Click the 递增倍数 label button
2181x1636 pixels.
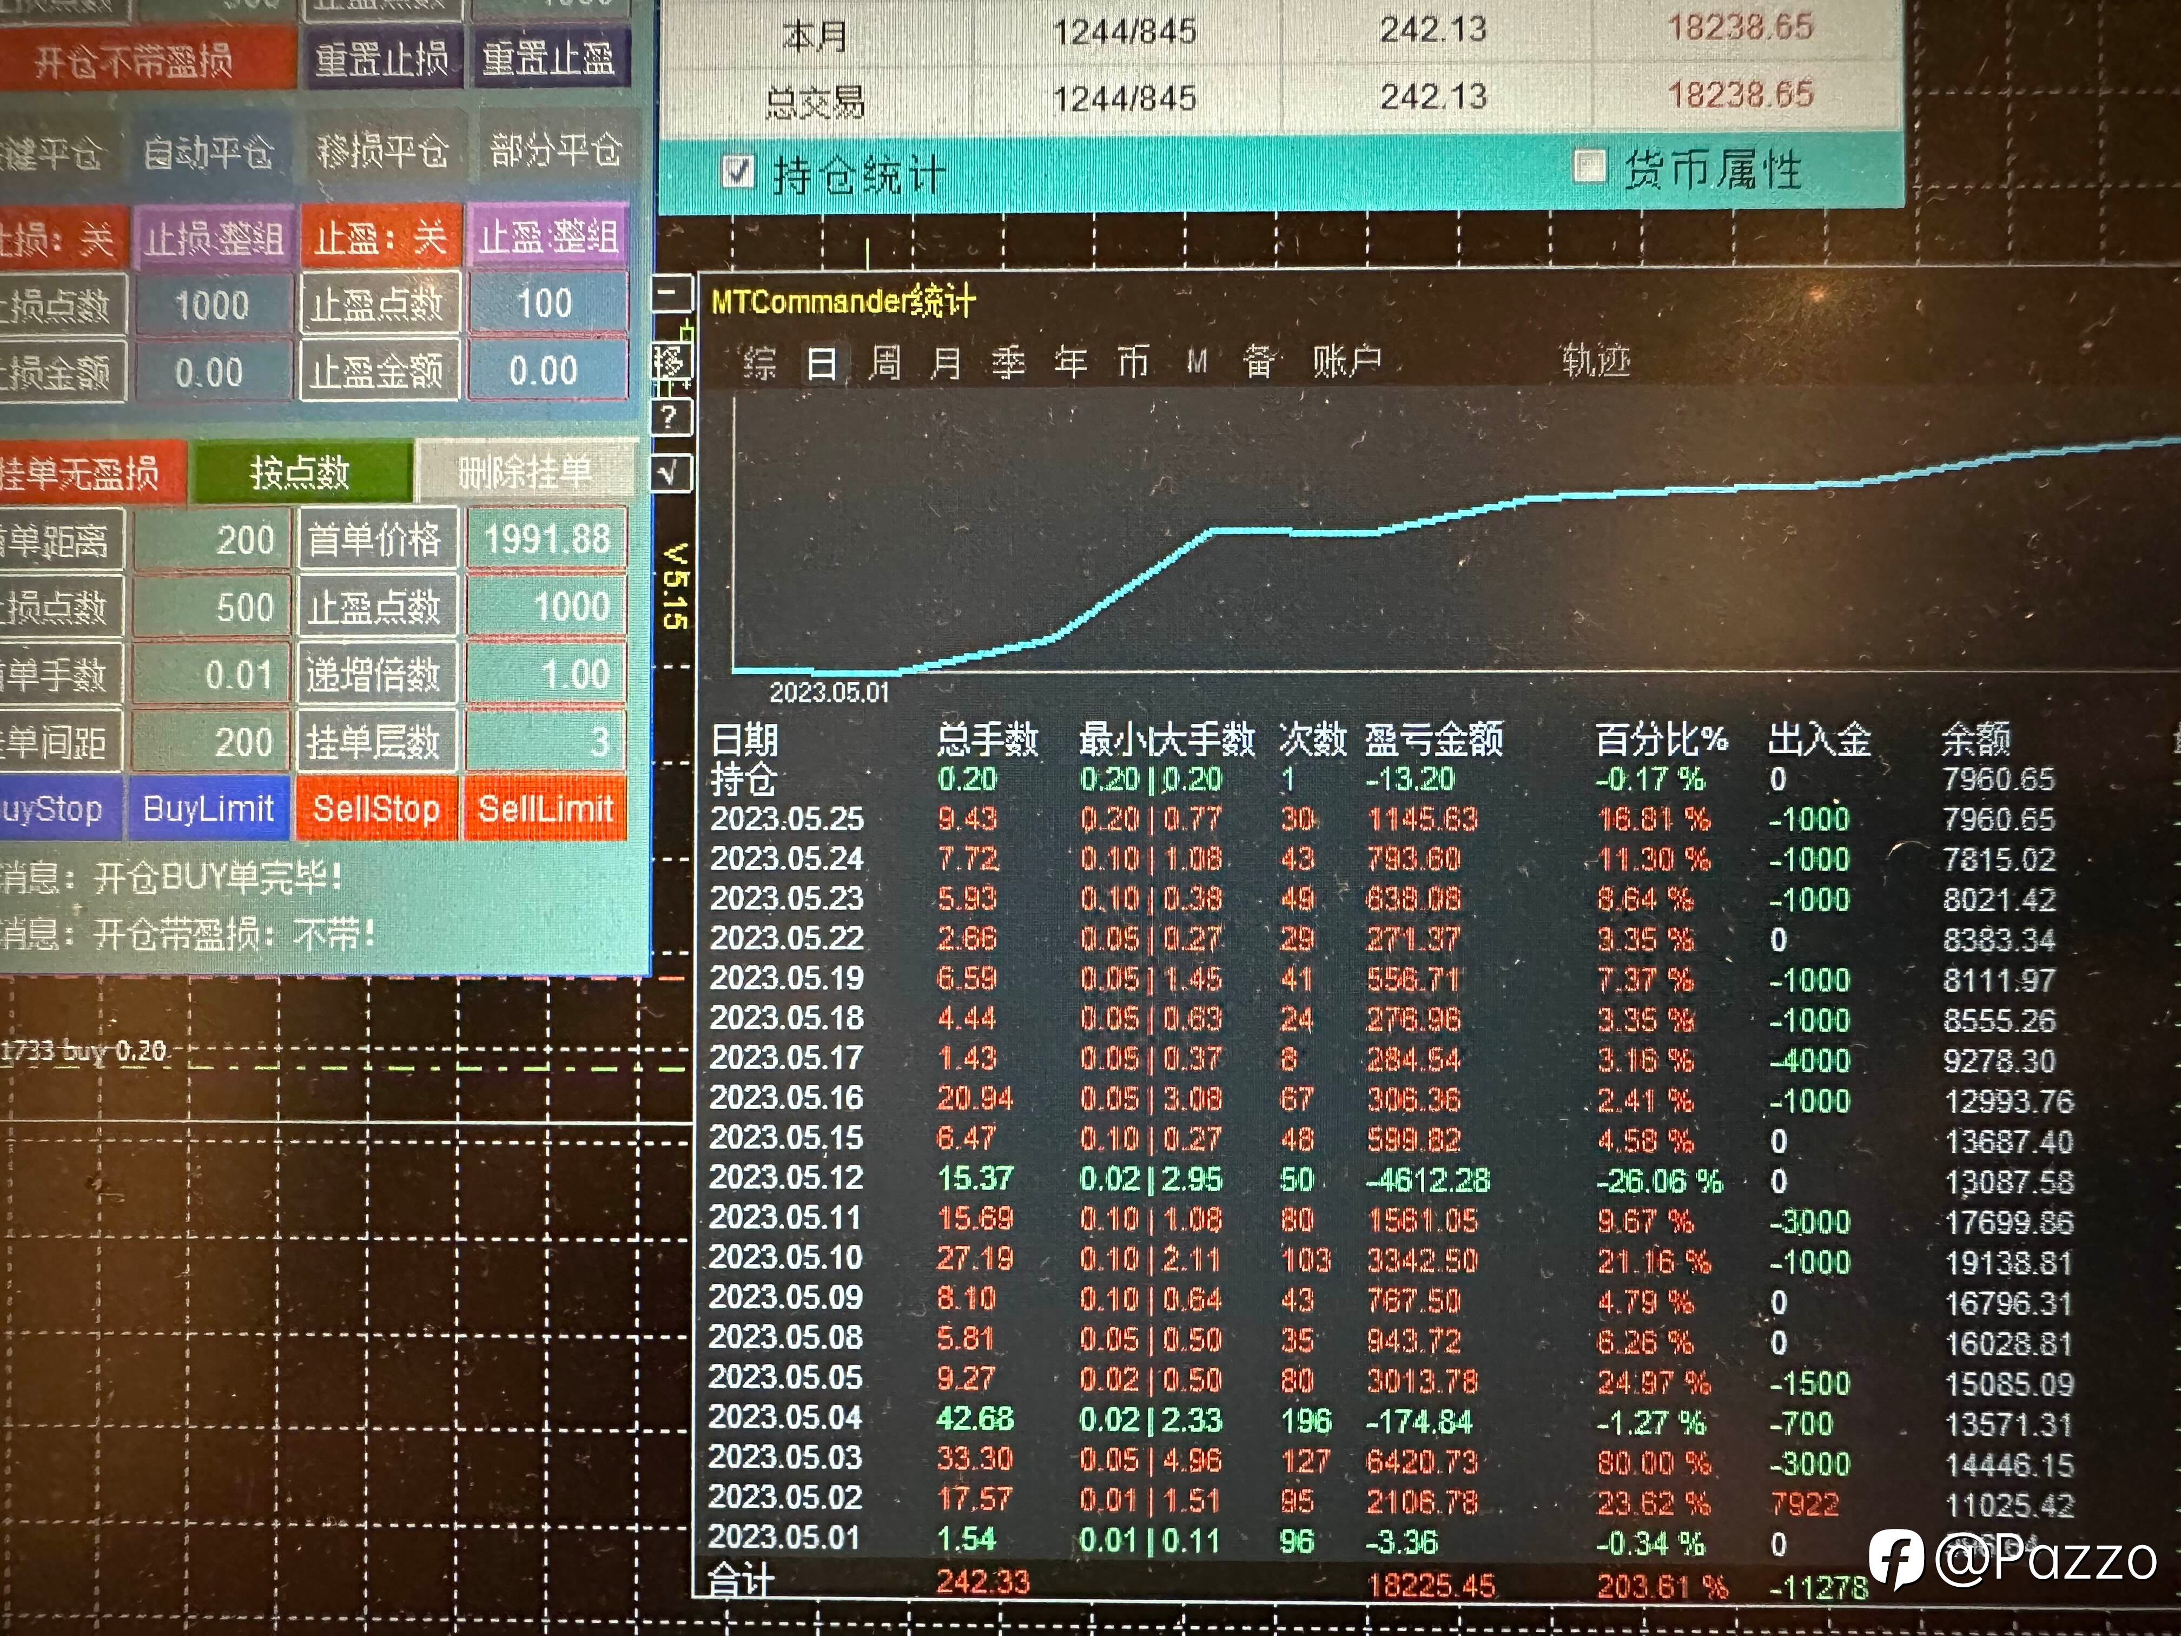(378, 675)
